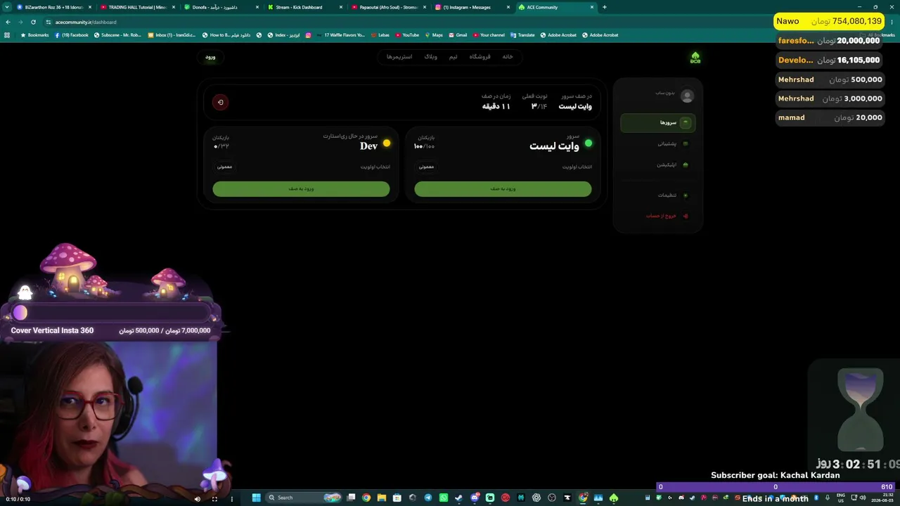Open the Bookmarks bookmark folder

point(34,35)
